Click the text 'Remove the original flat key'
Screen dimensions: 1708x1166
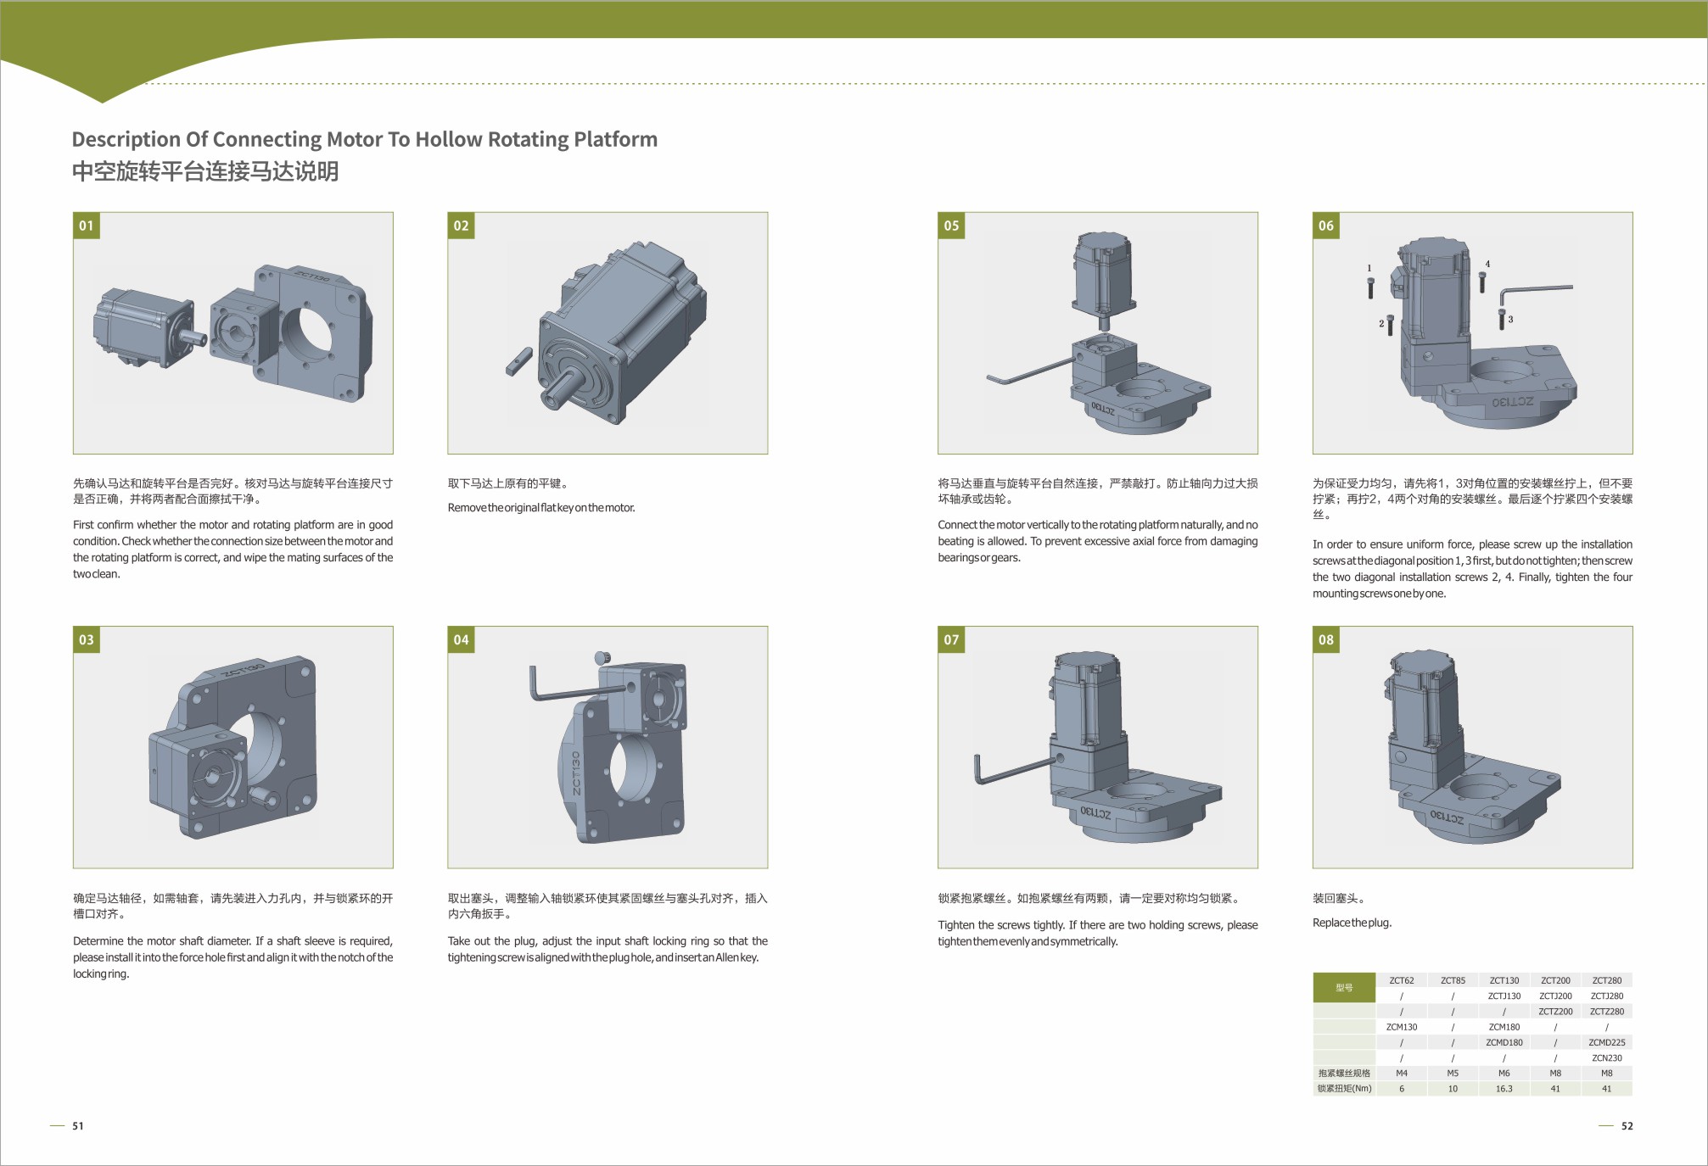click(x=541, y=508)
